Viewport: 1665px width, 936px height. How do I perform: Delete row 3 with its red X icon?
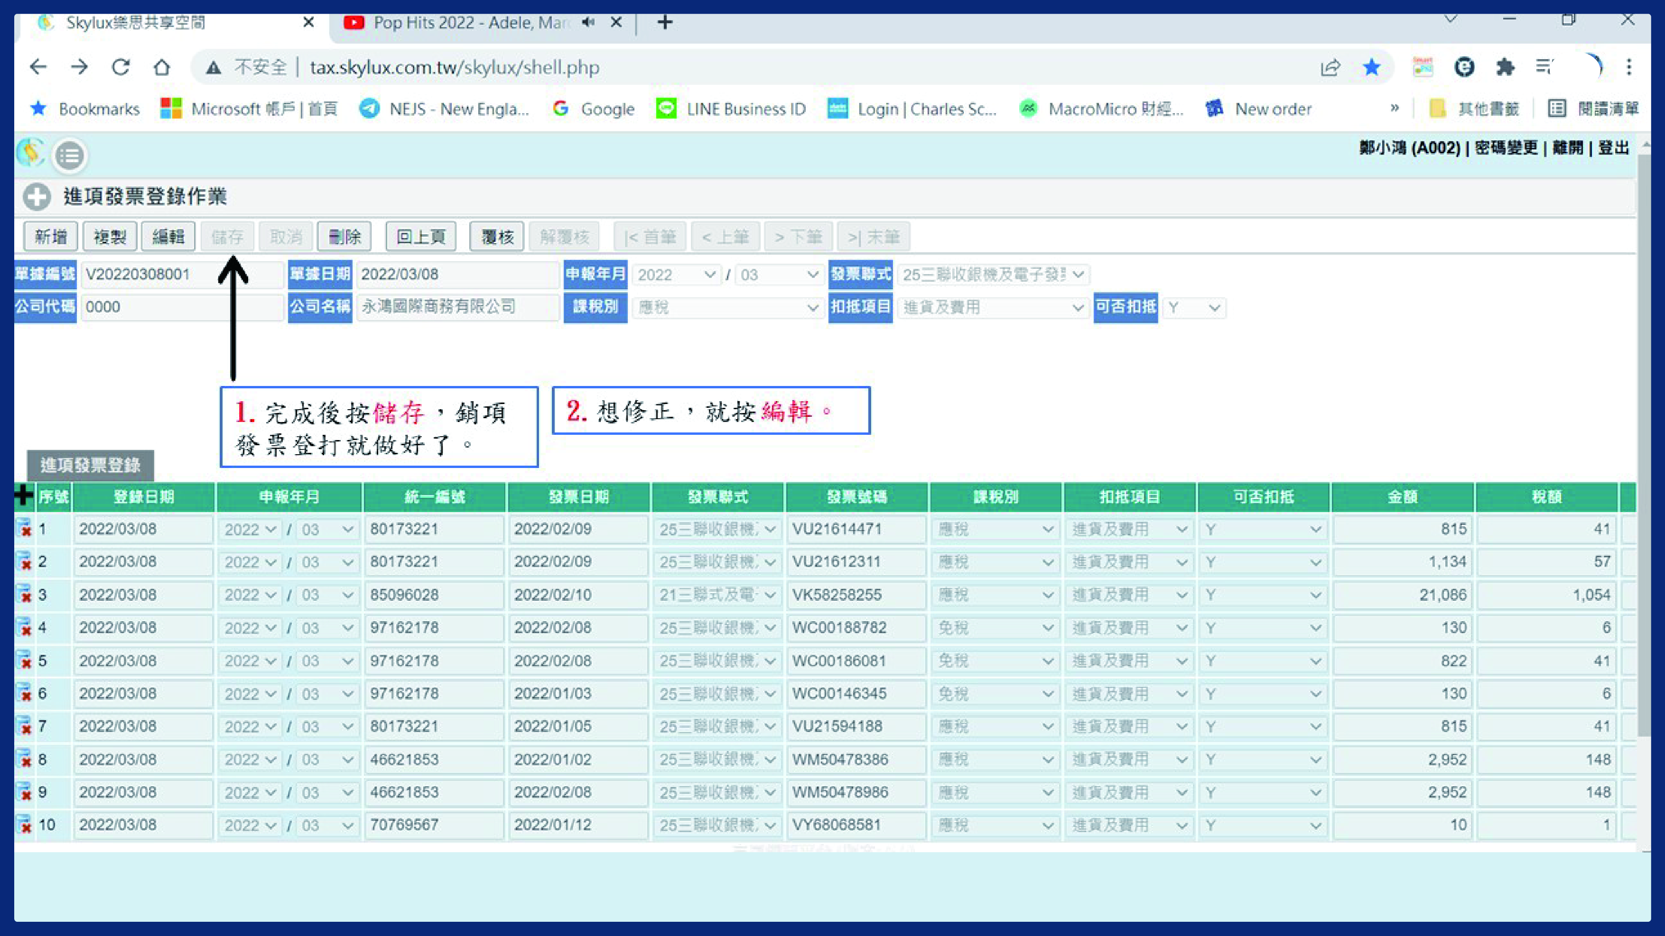pos(24,594)
